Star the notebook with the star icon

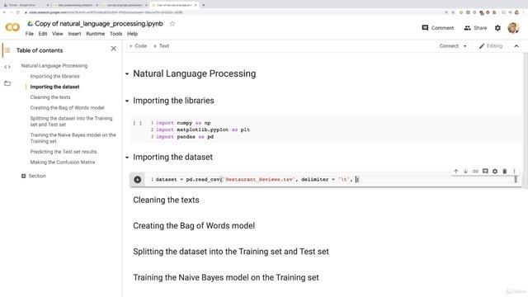(x=172, y=24)
